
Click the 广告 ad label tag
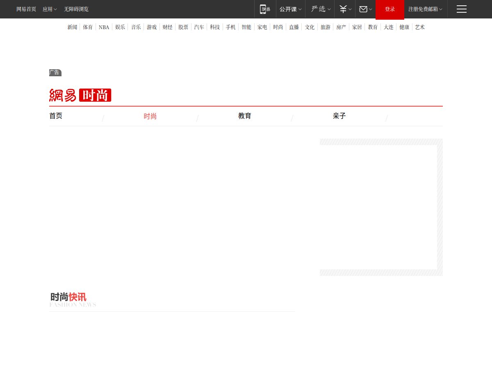click(x=55, y=73)
